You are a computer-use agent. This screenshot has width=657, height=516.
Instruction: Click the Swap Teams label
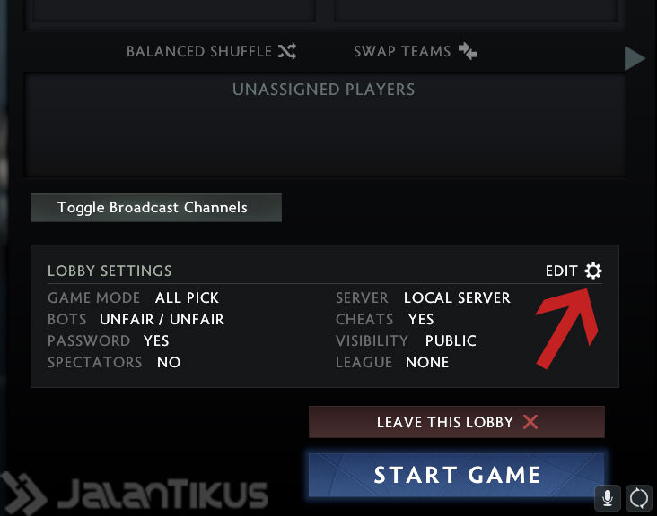402,51
